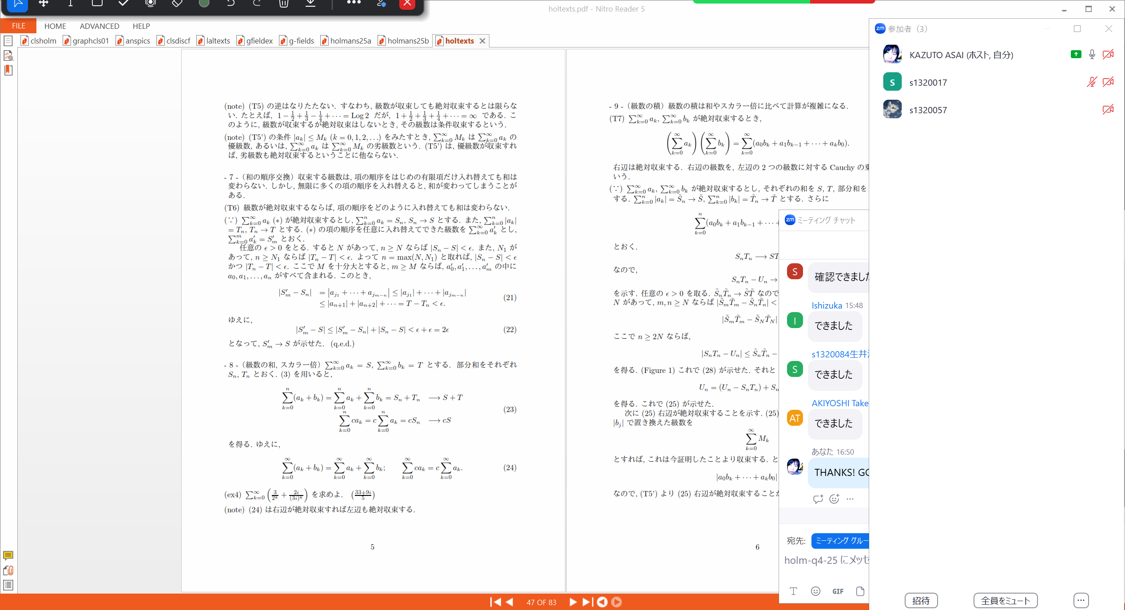Image resolution: width=1125 pixels, height=610 pixels.
Task: Toggle s1320017 muted microphone icon
Action: (1092, 82)
